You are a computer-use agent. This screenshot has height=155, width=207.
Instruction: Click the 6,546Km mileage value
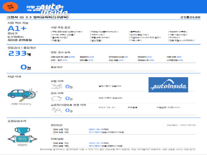tap(15, 37)
